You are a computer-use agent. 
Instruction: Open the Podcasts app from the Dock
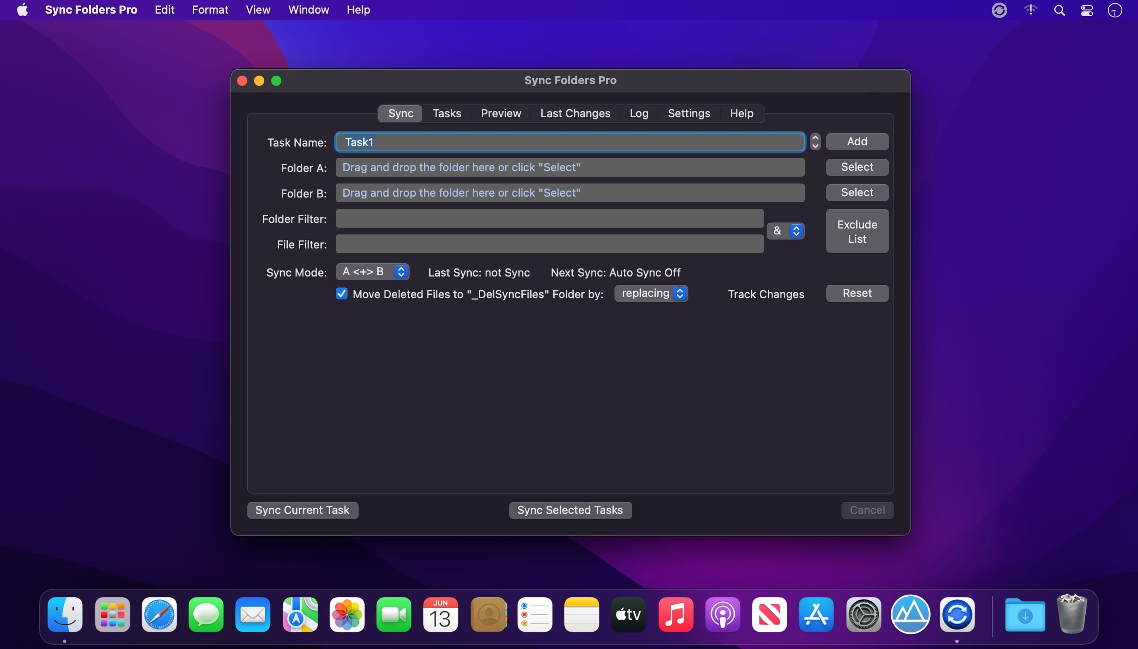pos(722,614)
